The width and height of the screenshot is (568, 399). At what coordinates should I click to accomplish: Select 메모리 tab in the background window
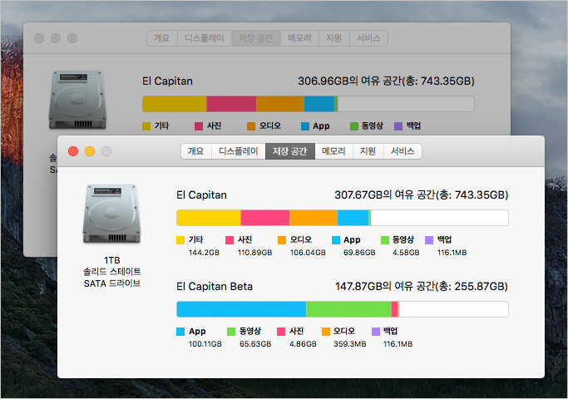(x=299, y=38)
